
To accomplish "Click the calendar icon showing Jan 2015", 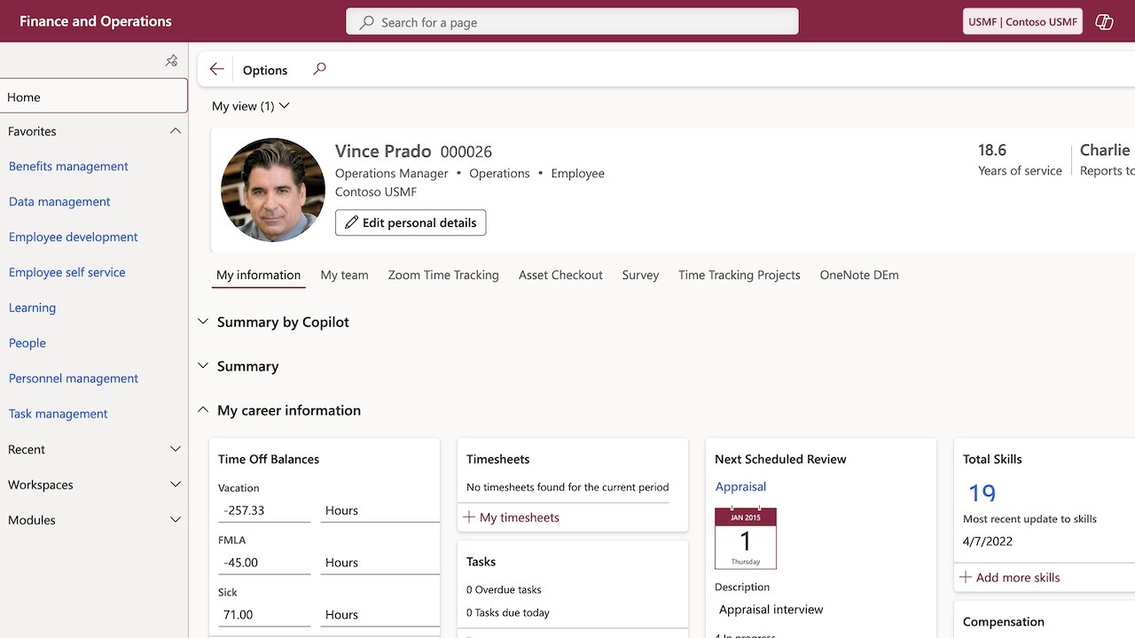I will [x=745, y=538].
